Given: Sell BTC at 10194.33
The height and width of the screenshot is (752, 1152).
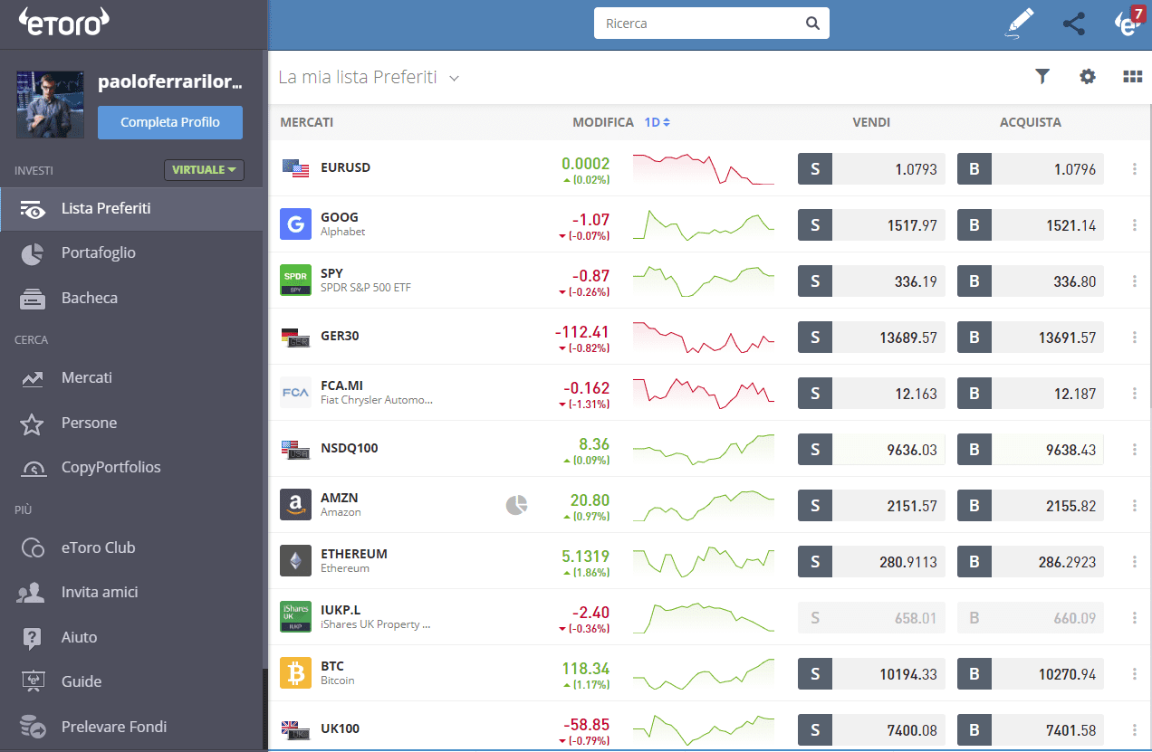Looking at the screenshot, I should tap(871, 673).
